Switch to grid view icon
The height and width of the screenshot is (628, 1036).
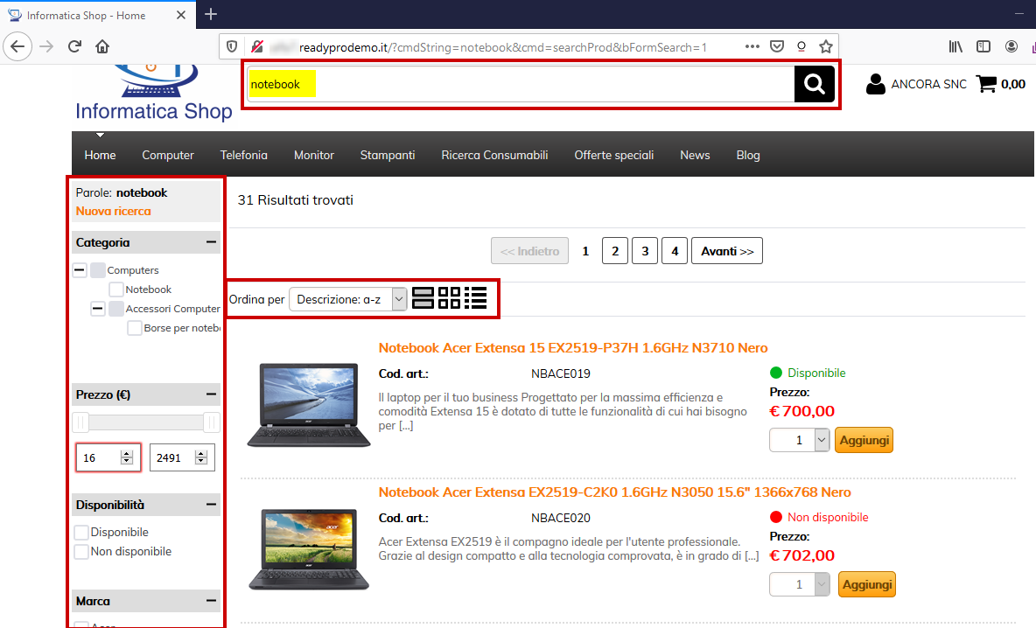point(449,298)
